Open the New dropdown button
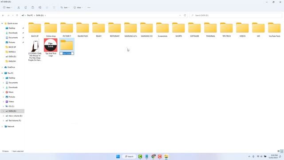This screenshot has height=160, width=284. [8, 8]
